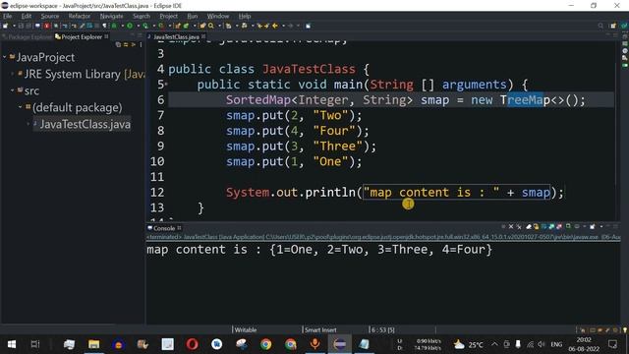Open the Edit menu
The height and width of the screenshot is (354, 629).
[27, 16]
